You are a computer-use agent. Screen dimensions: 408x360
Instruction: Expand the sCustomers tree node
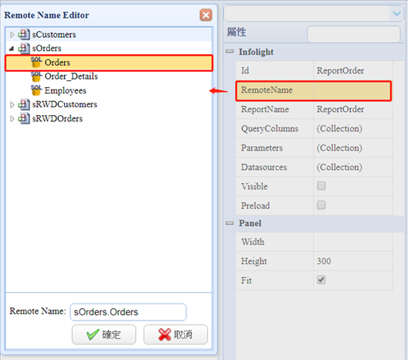pyautogui.click(x=12, y=35)
